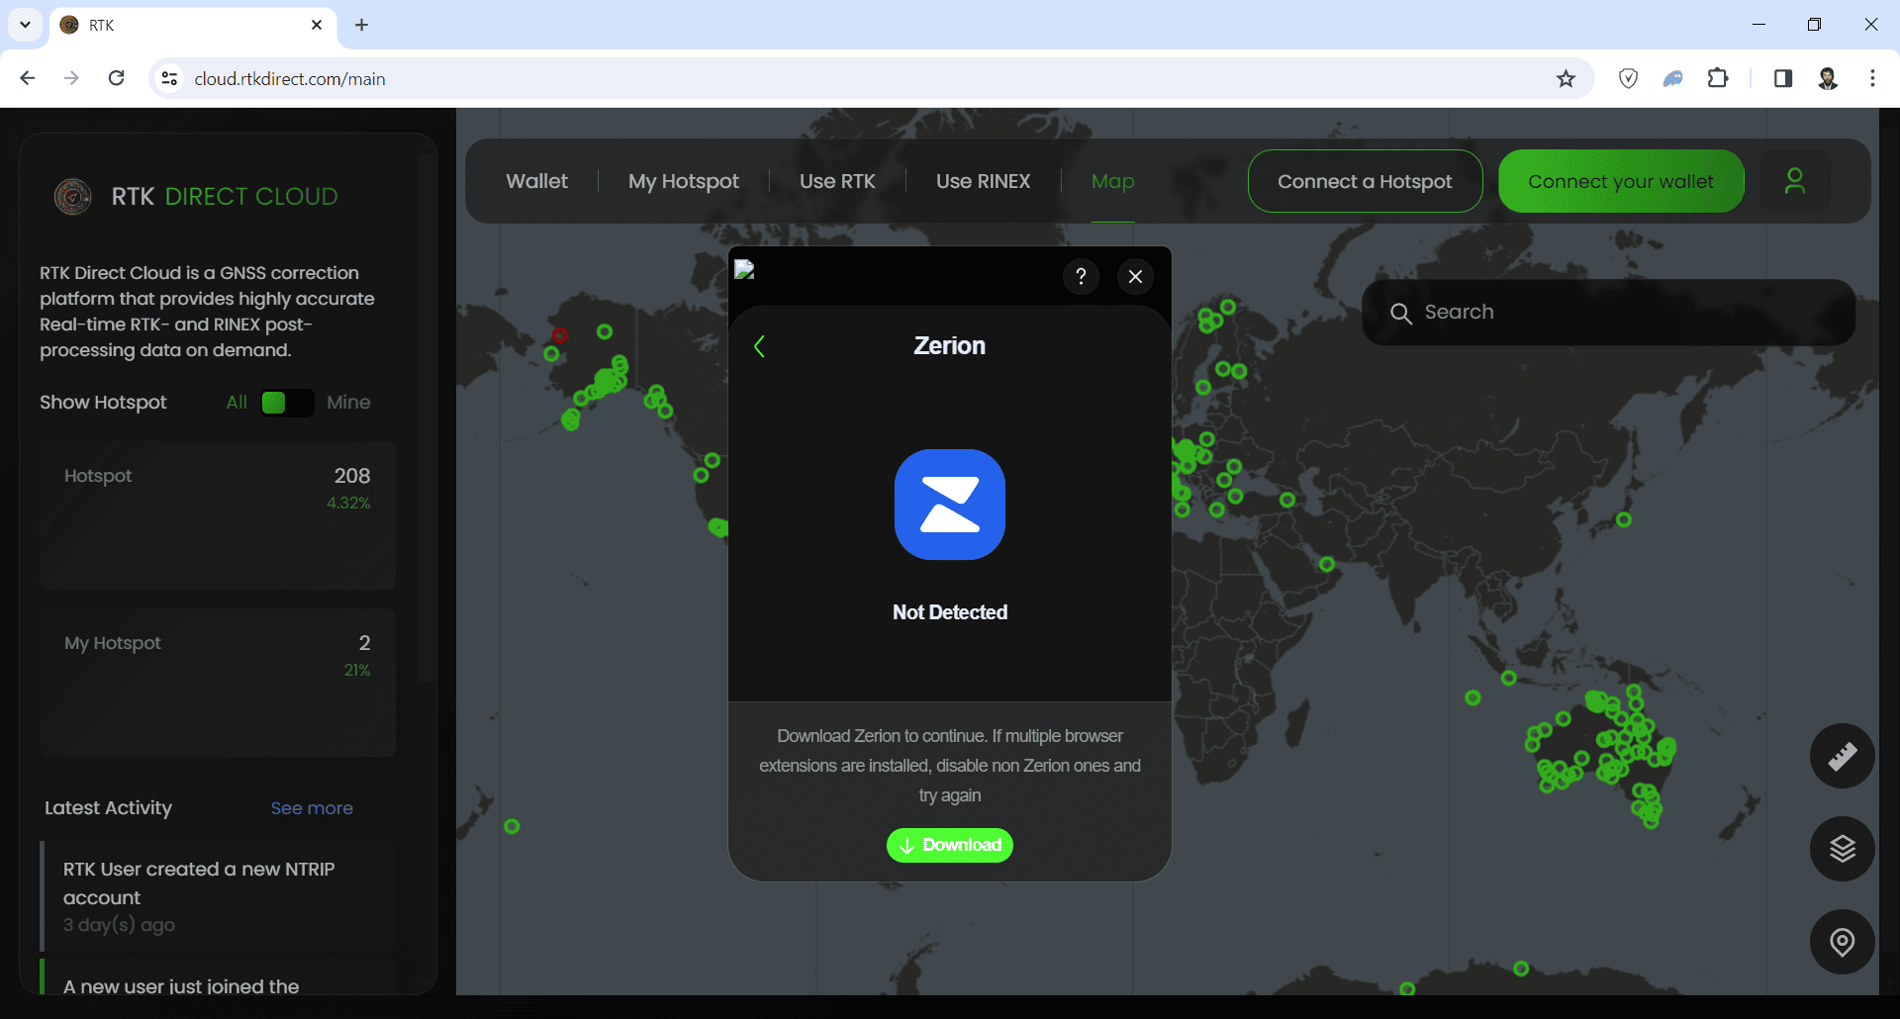Click the help question mark in dialog

point(1081,277)
